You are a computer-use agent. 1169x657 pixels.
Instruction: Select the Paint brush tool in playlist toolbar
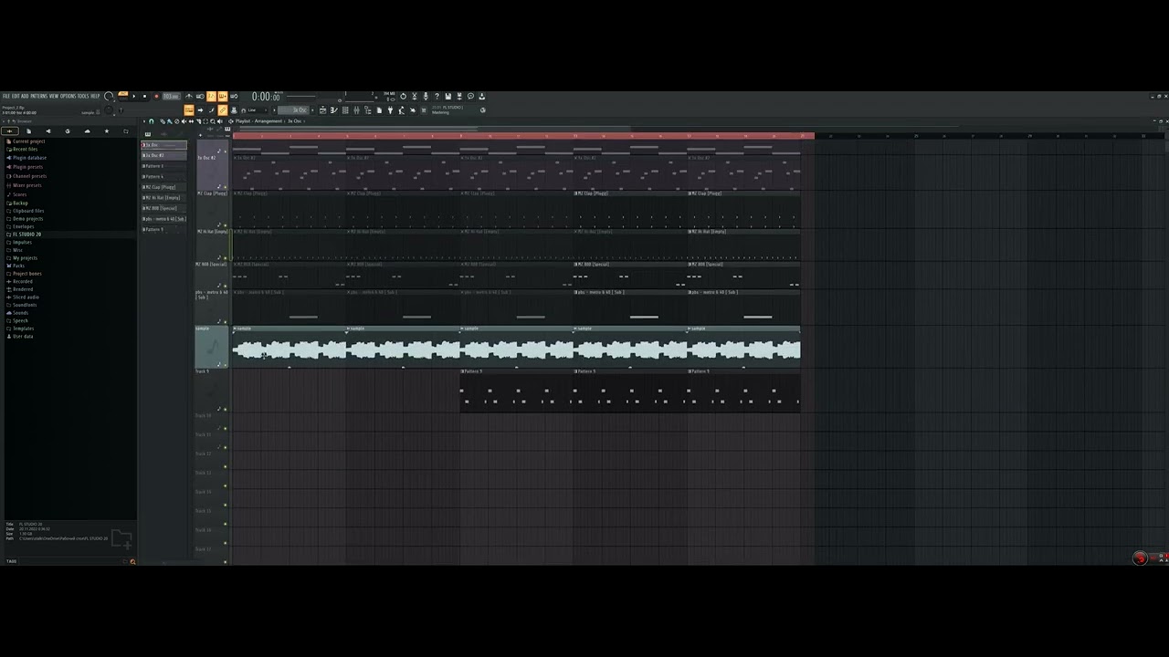170,121
